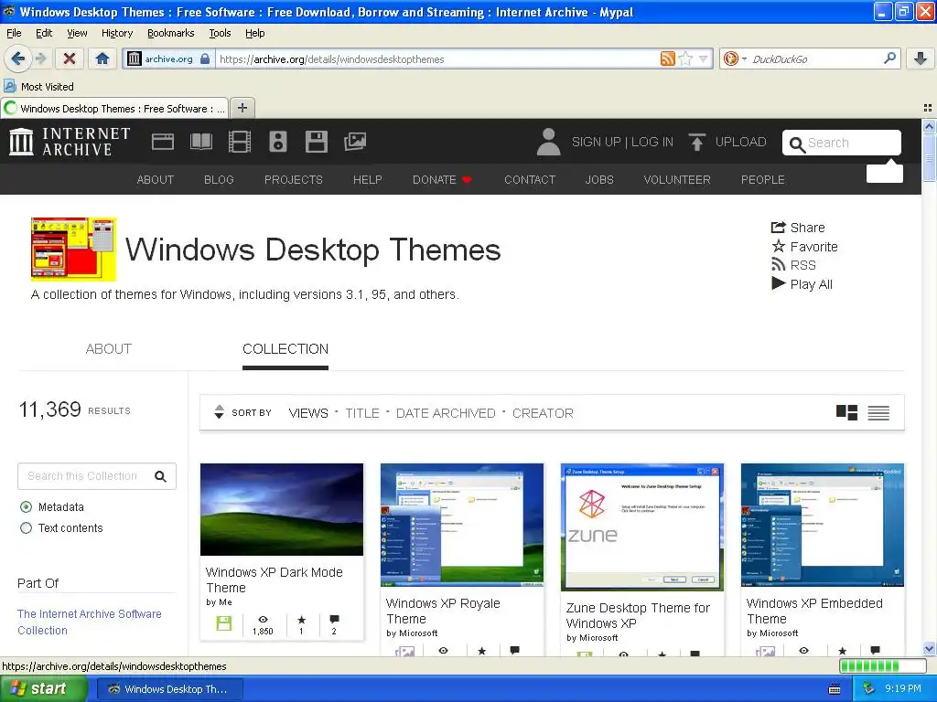Open the Tools menu

pyautogui.click(x=220, y=33)
